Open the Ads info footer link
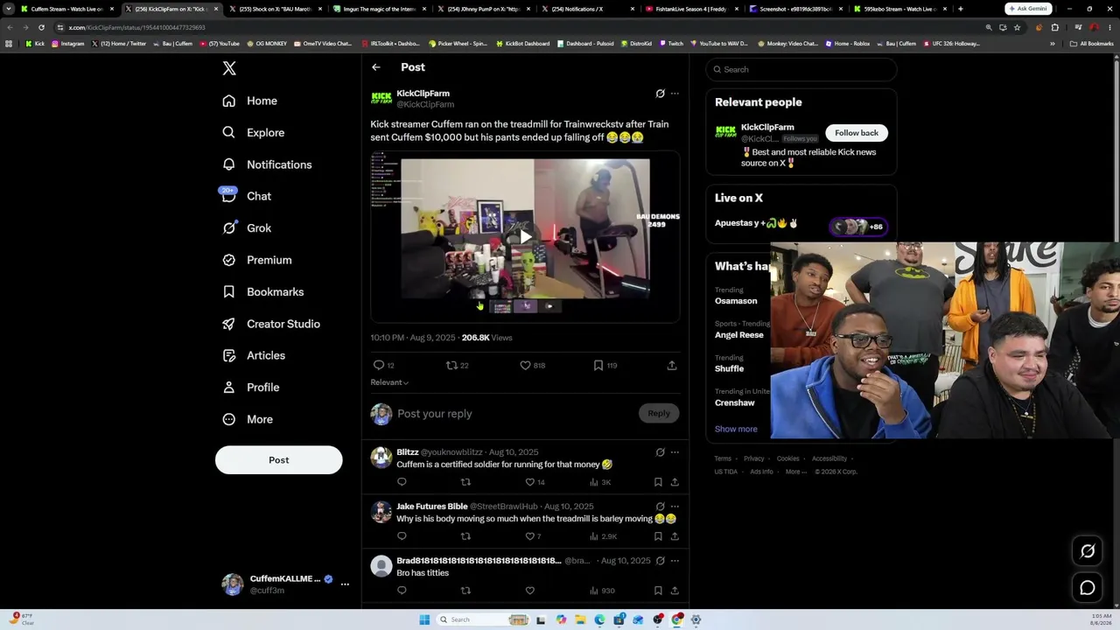The height and width of the screenshot is (630, 1120). [x=761, y=472]
